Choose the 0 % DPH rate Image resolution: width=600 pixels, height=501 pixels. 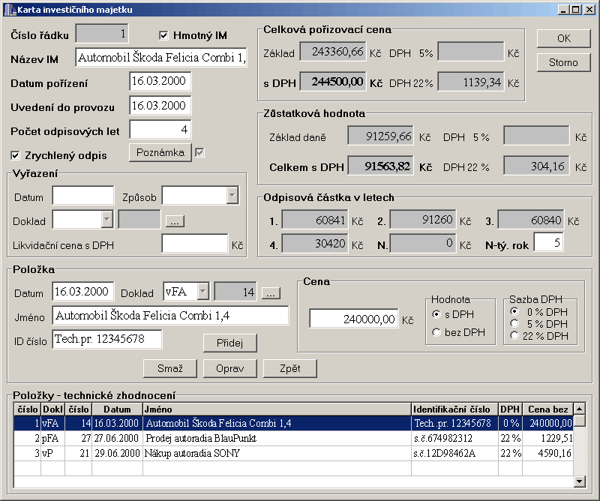514,311
